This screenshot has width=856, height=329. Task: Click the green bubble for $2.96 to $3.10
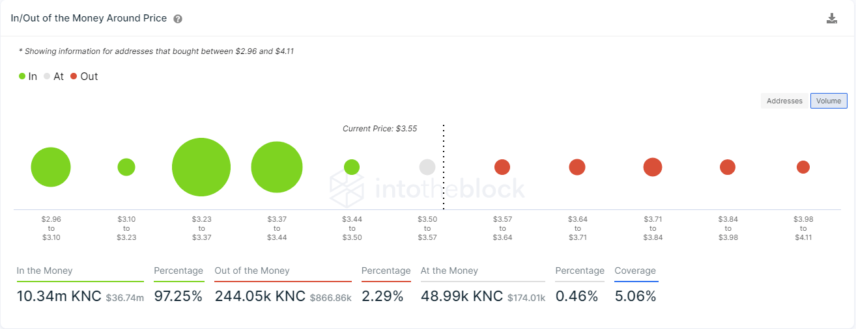[x=51, y=167]
